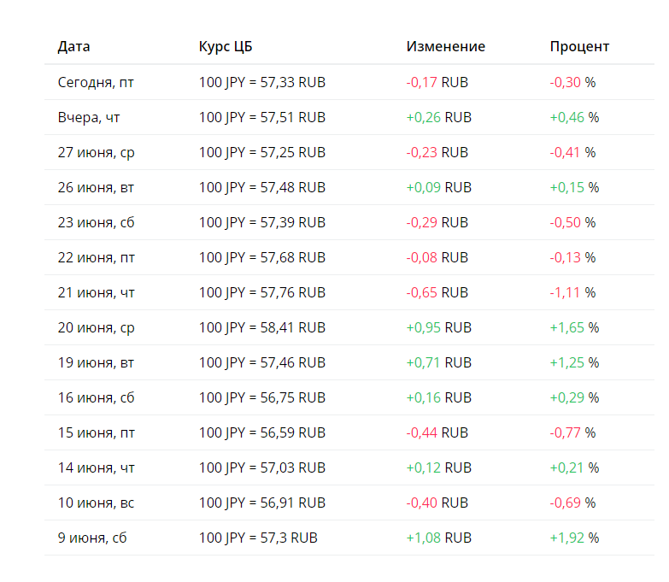
Task: Click the 57,03 RUB rate for 14 июня
Action: coord(262,468)
